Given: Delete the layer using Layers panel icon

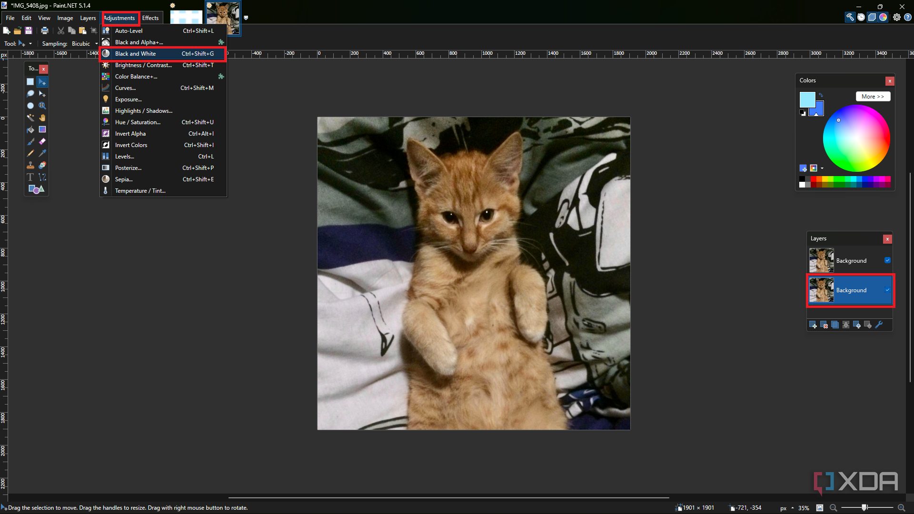Looking at the screenshot, I should coord(824,325).
